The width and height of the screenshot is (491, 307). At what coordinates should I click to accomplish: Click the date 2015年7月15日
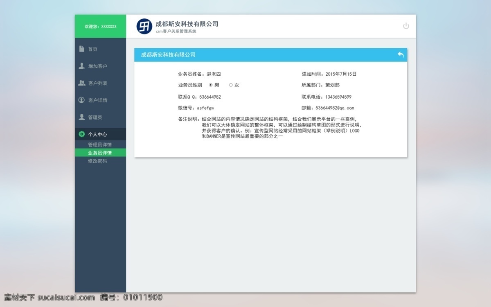click(x=341, y=74)
